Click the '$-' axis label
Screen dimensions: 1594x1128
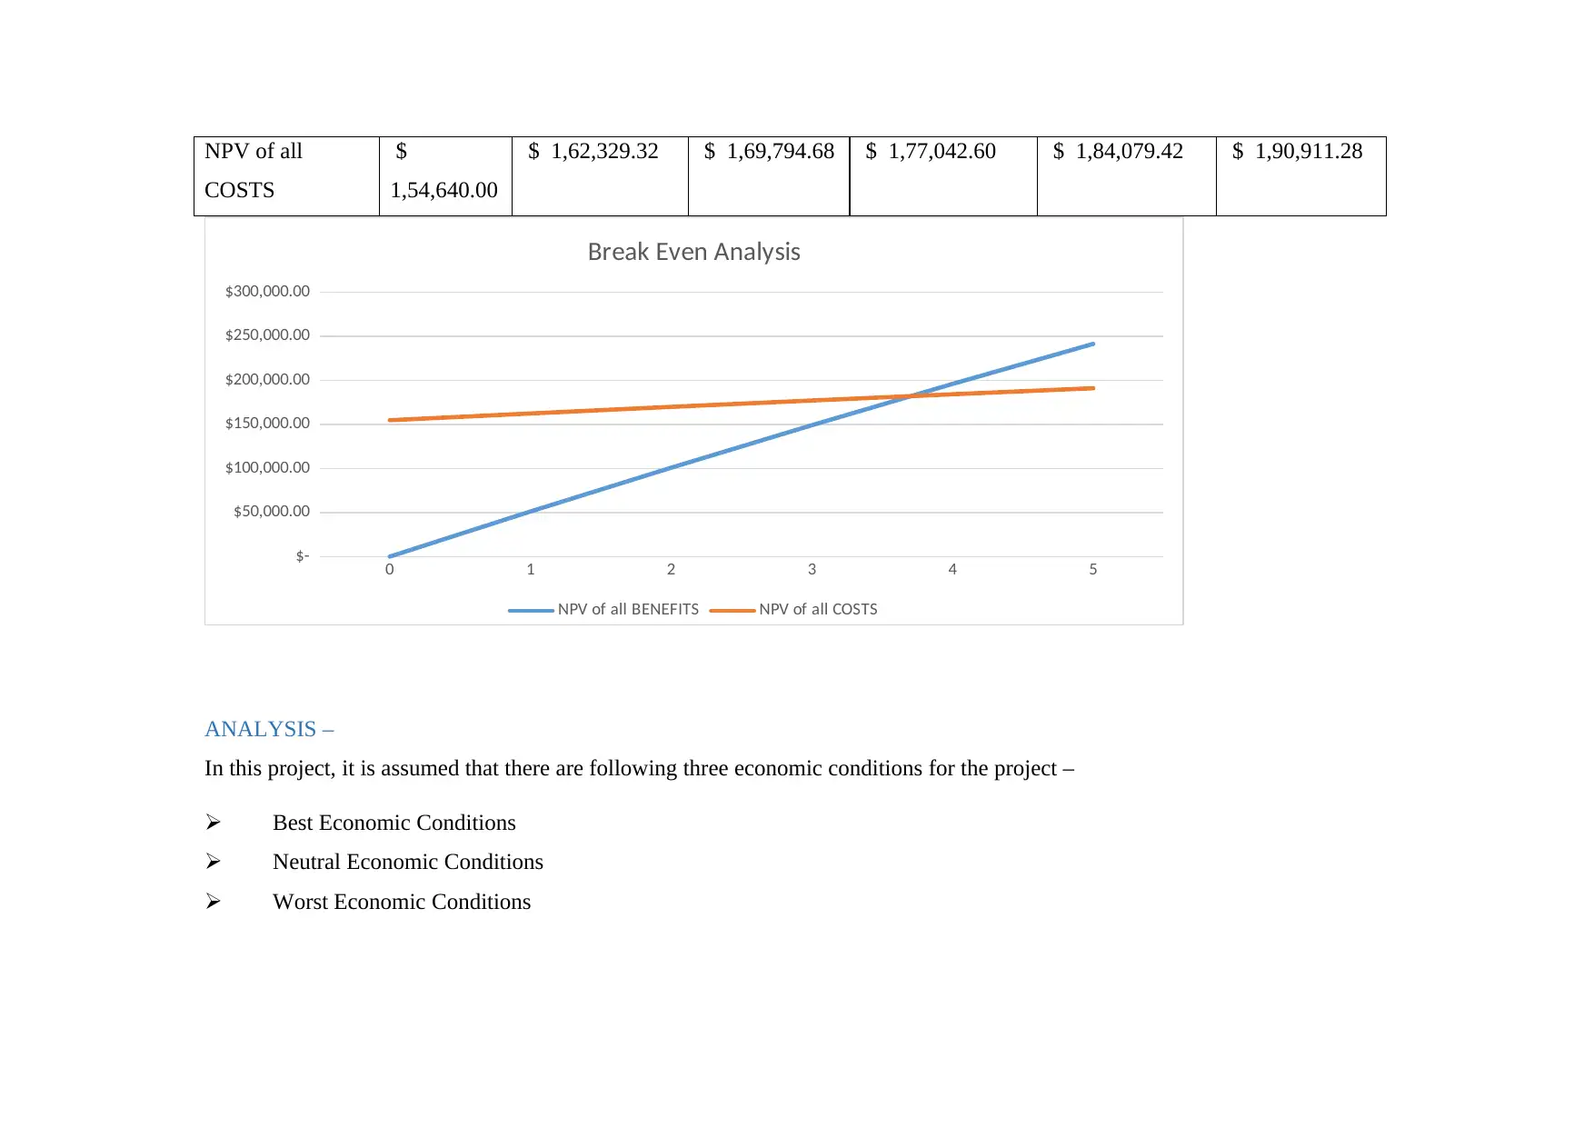(303, 556)
